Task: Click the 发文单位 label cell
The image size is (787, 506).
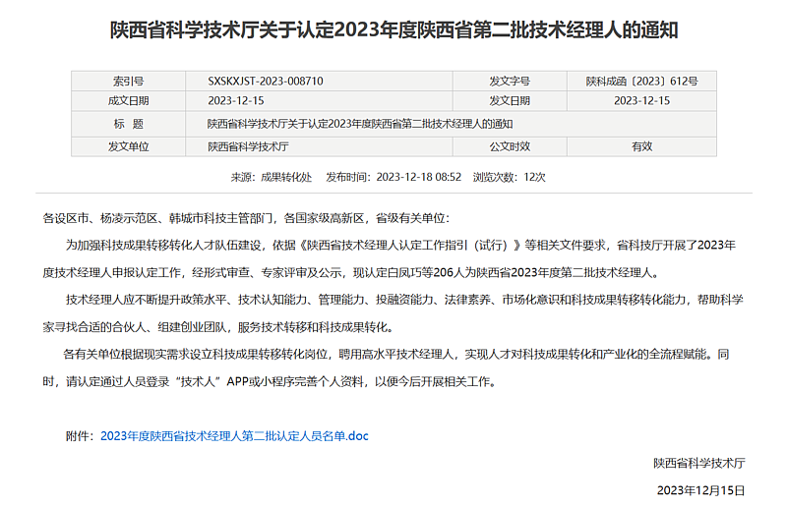Action: (129, 145)
